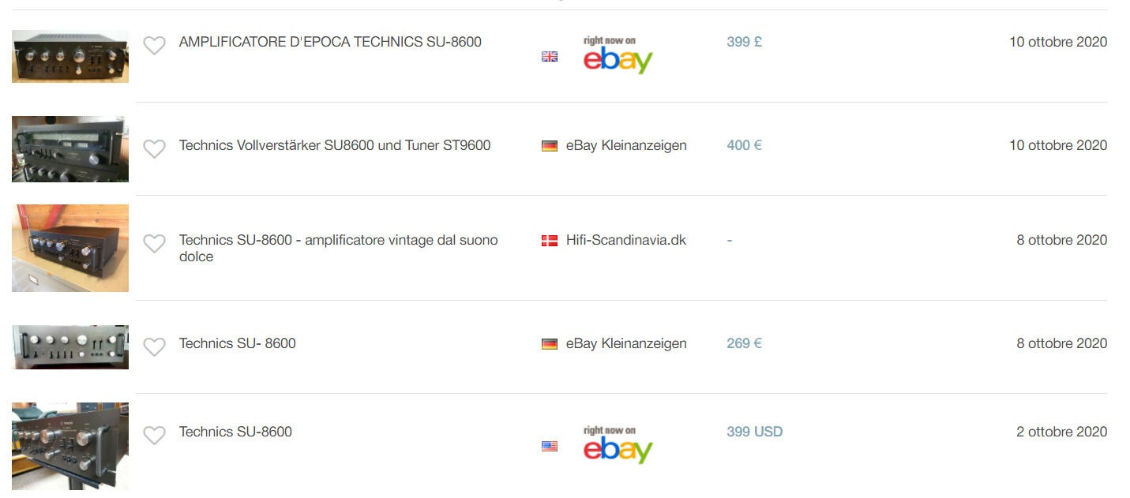The height and width of the screenshot is (498, 1130).
Task: Click heart icon for 269 € Technics listing
Action: pos(154,346)
